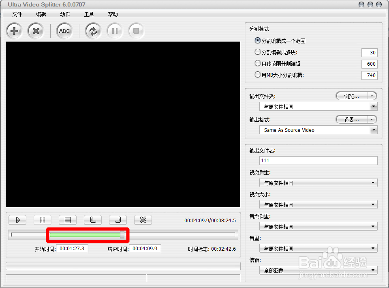Viewport: 389px width, 288px height.
Task: Maximize the Ultra Video Splitter window
Action: [370, 4]
